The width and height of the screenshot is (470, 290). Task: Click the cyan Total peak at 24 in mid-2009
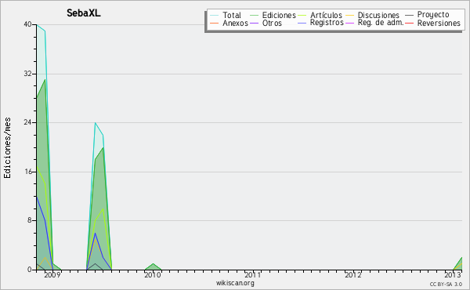[x=96, y=122]
